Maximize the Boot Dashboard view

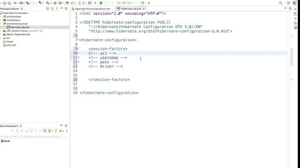[66, 126]
